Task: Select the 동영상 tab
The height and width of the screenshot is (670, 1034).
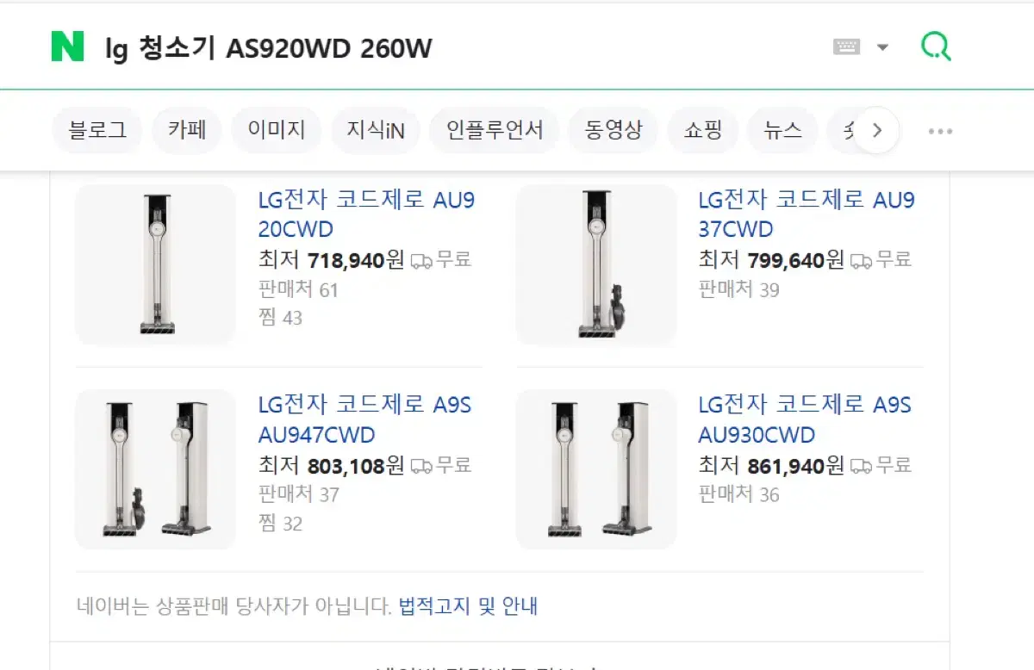Action: [x=614, y=131]
